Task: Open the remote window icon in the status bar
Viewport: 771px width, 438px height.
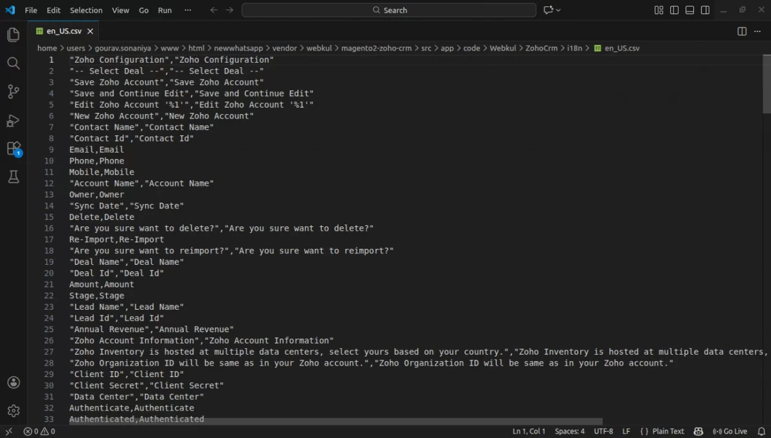Action: tap(9, 432)
